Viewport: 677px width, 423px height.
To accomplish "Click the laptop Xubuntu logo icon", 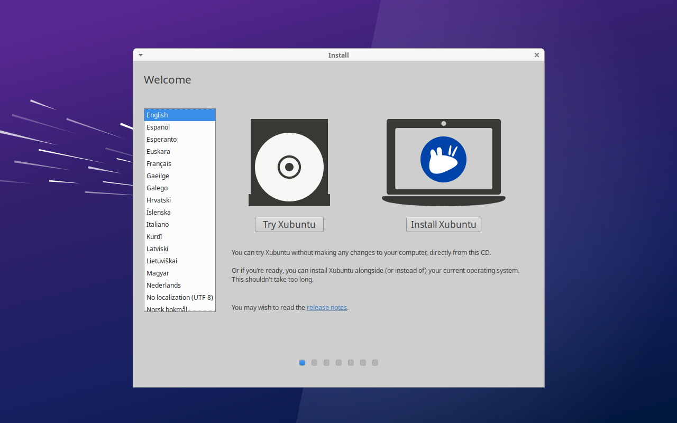I will pyautogui.click(x=444, y=162).
